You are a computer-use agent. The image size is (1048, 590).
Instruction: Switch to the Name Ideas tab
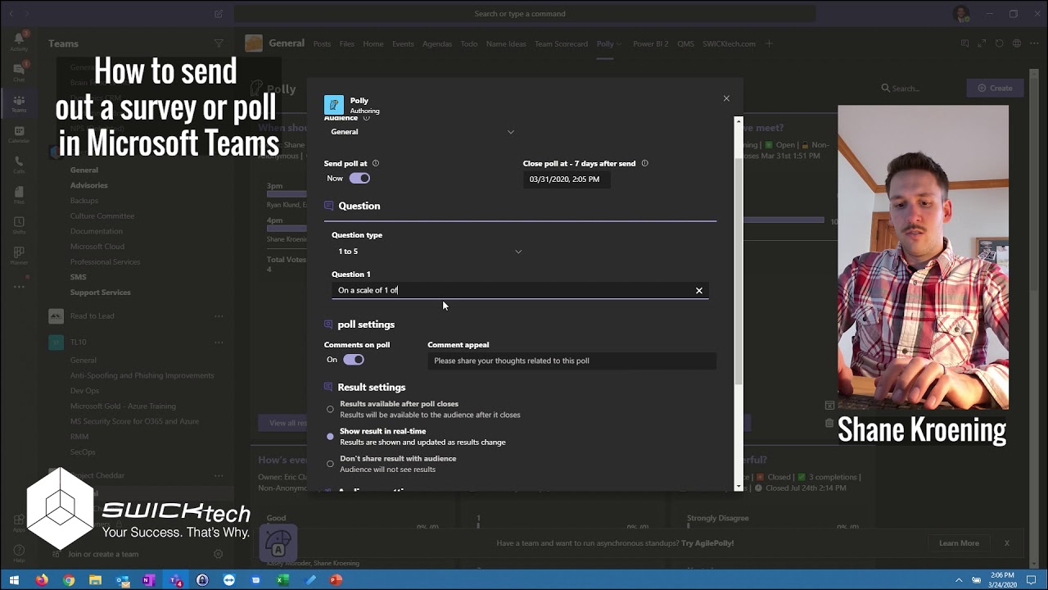506,44
